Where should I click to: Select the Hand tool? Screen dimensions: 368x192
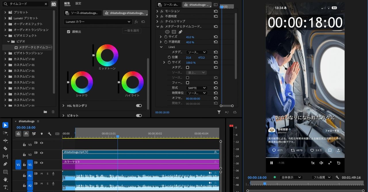5,180
